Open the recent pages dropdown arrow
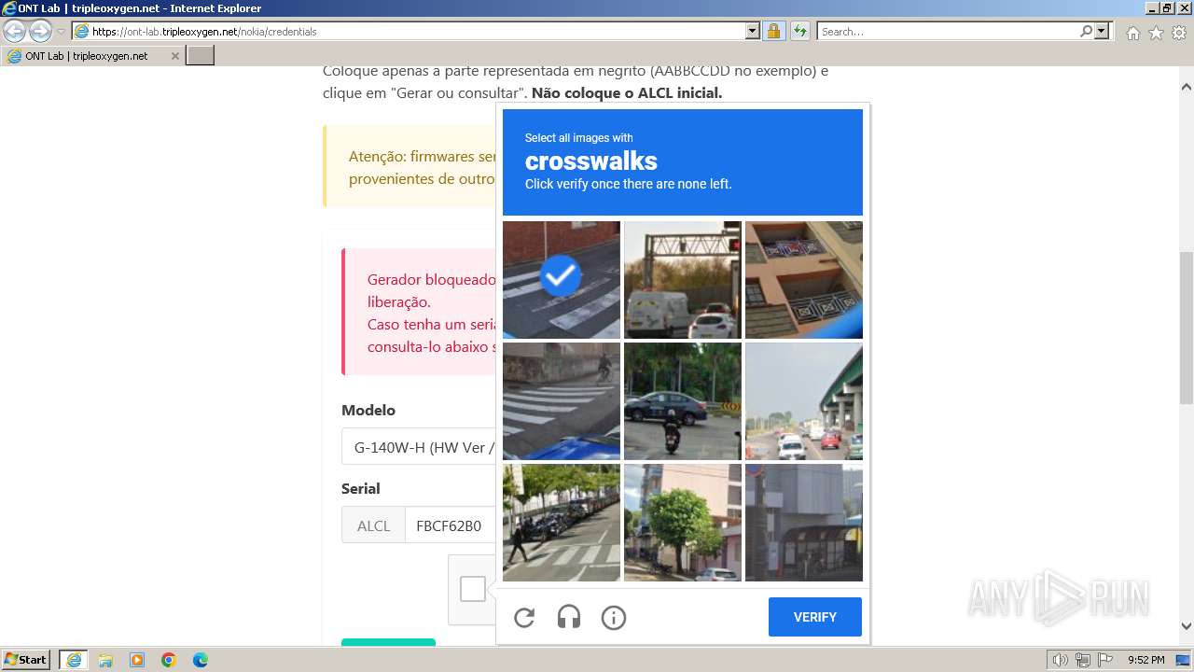This screenshot has height=672, width=1194. pyautogui.click(x=61, y=32)
